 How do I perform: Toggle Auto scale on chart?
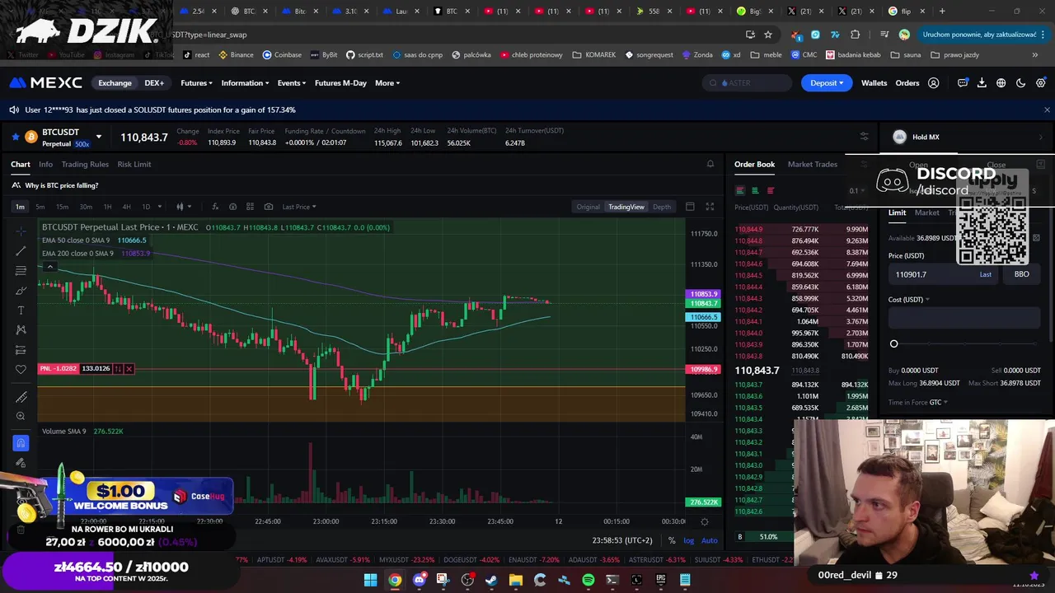(709, 540)
